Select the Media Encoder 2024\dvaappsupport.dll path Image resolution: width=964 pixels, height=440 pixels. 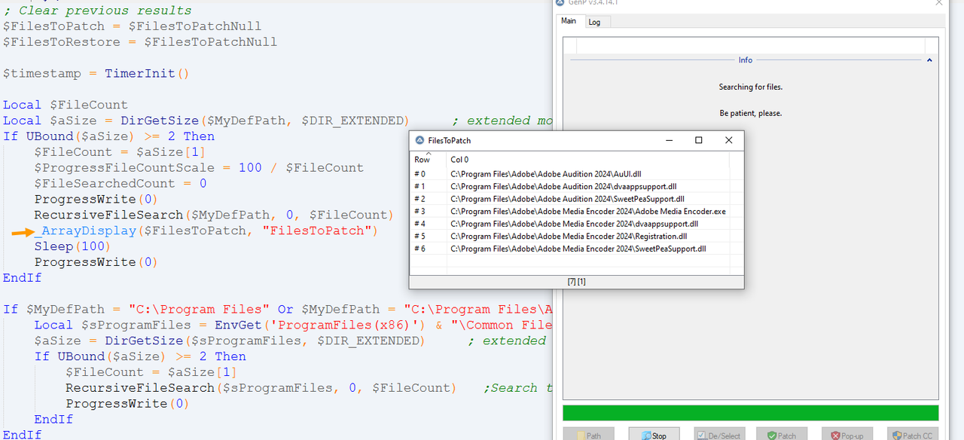[574, 224]
